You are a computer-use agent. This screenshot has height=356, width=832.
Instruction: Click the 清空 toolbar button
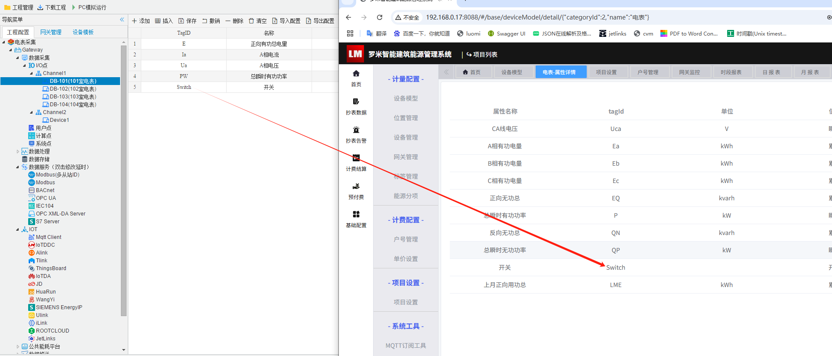tap(257, 21)
